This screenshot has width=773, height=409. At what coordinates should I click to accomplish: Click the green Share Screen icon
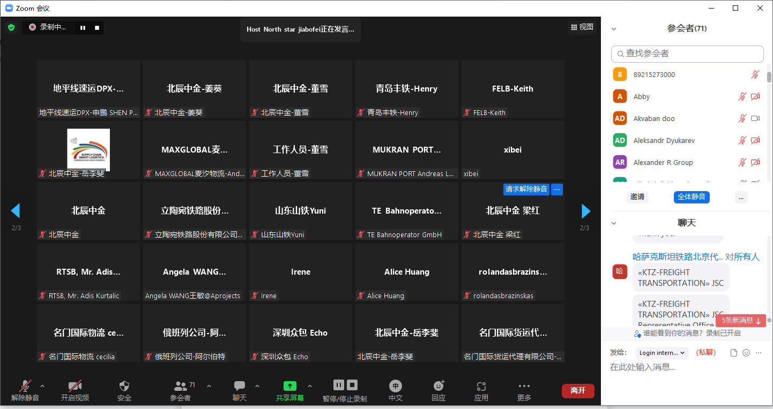tap(289, 386)
